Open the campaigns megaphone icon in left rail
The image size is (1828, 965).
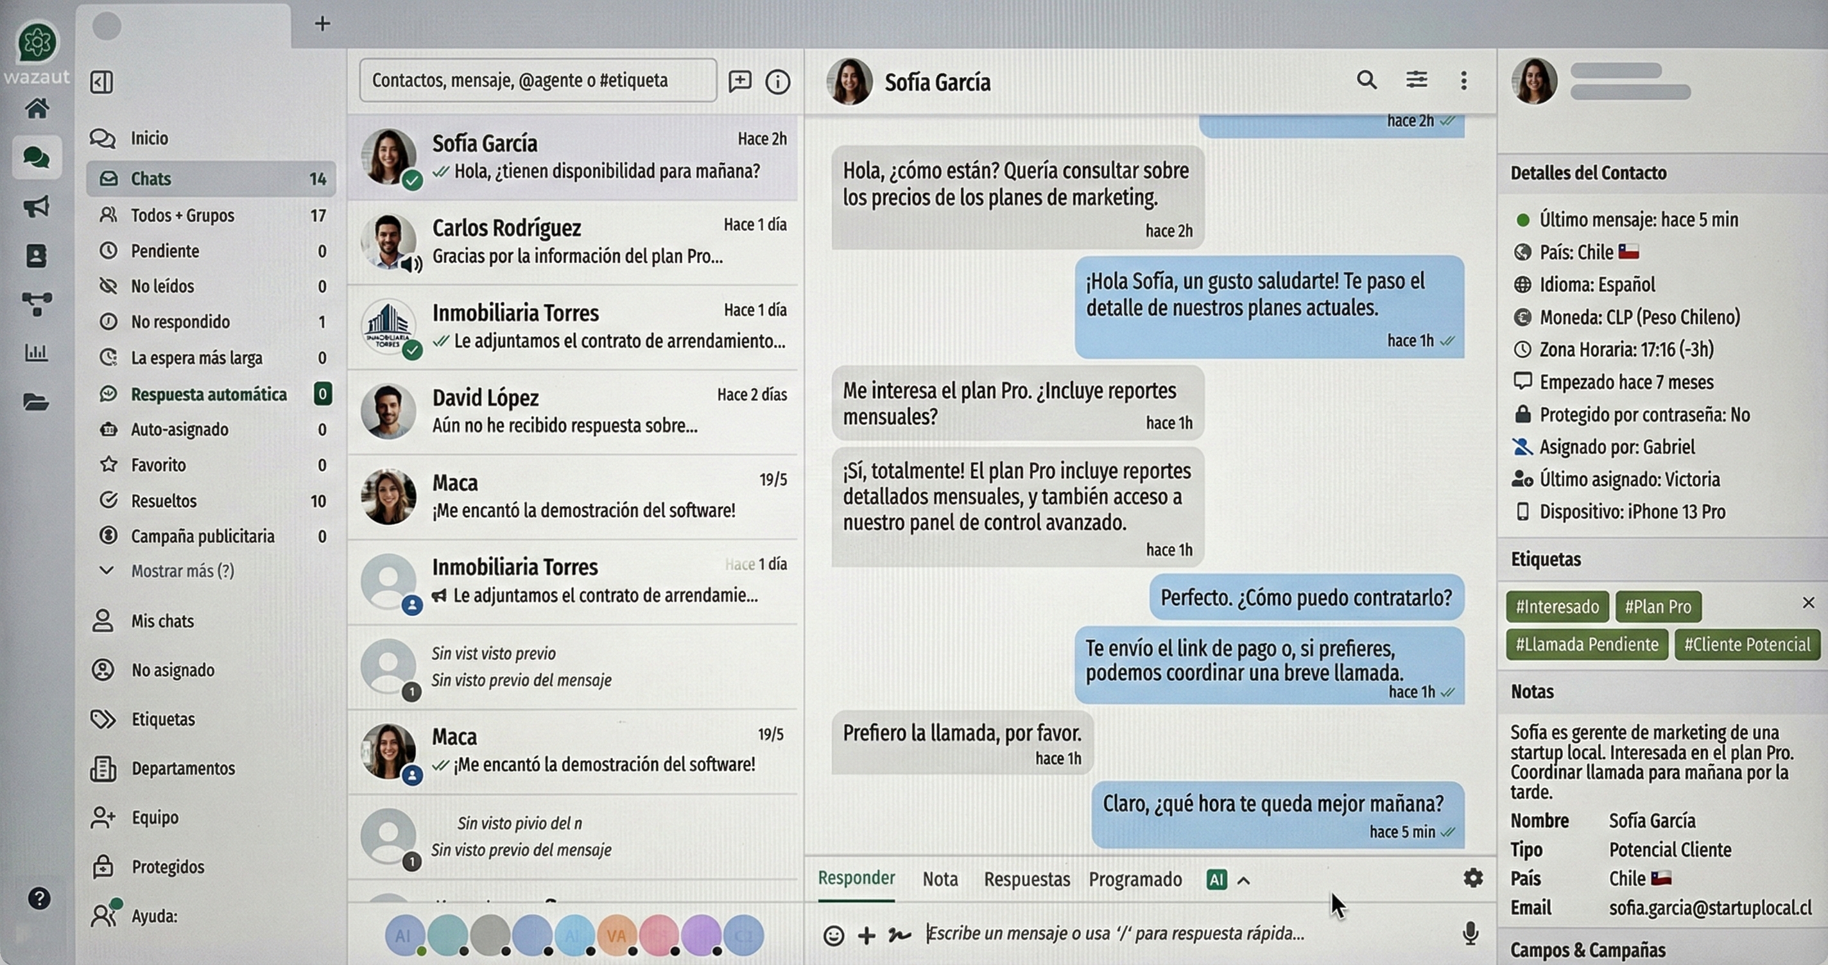36,207
